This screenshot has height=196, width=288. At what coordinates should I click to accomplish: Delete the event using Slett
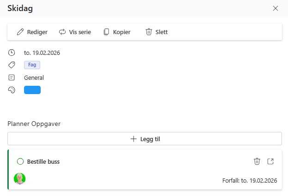coord(156,32)
